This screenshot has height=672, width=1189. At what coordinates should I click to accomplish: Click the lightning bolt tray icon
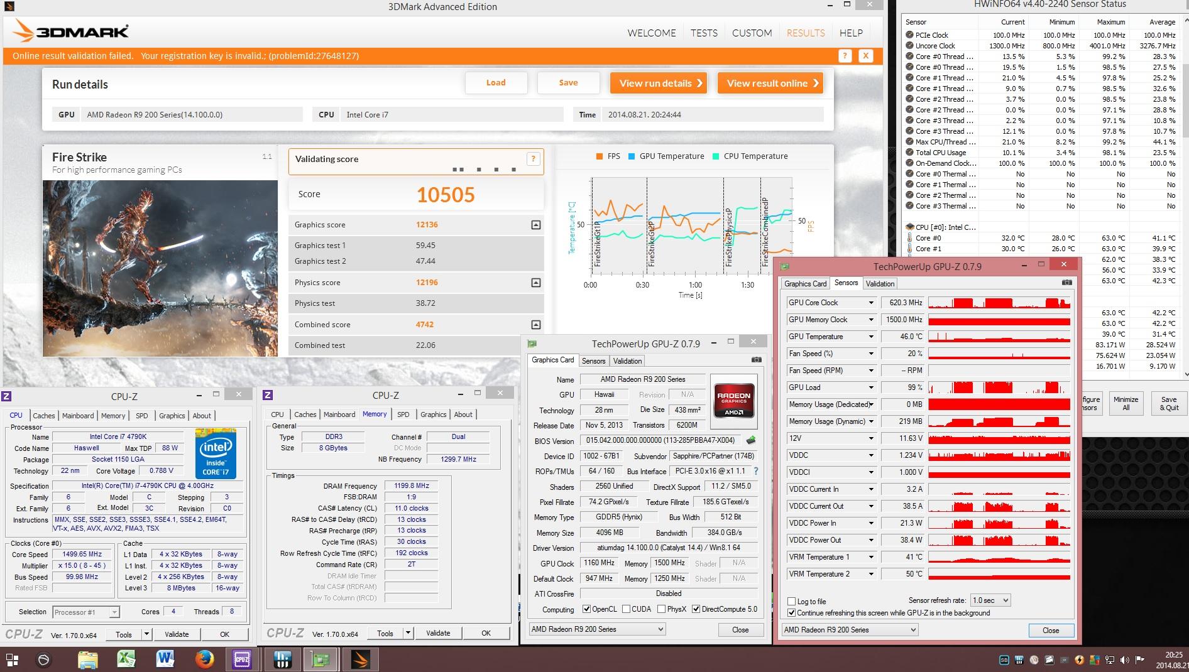point(1080,660)
